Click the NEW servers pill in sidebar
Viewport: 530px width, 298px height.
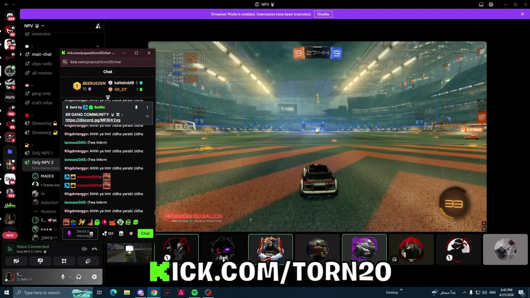(x=10, y=235)
